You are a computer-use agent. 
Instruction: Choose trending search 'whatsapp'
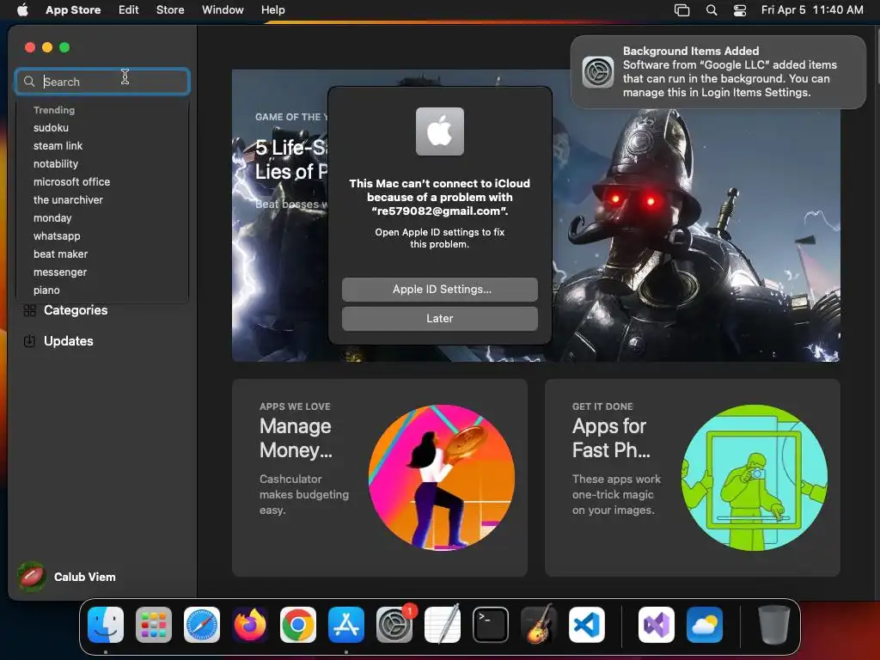[57, 235]
